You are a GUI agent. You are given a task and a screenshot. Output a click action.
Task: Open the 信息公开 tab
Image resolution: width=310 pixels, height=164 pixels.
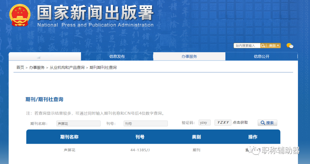coord(261,57)
